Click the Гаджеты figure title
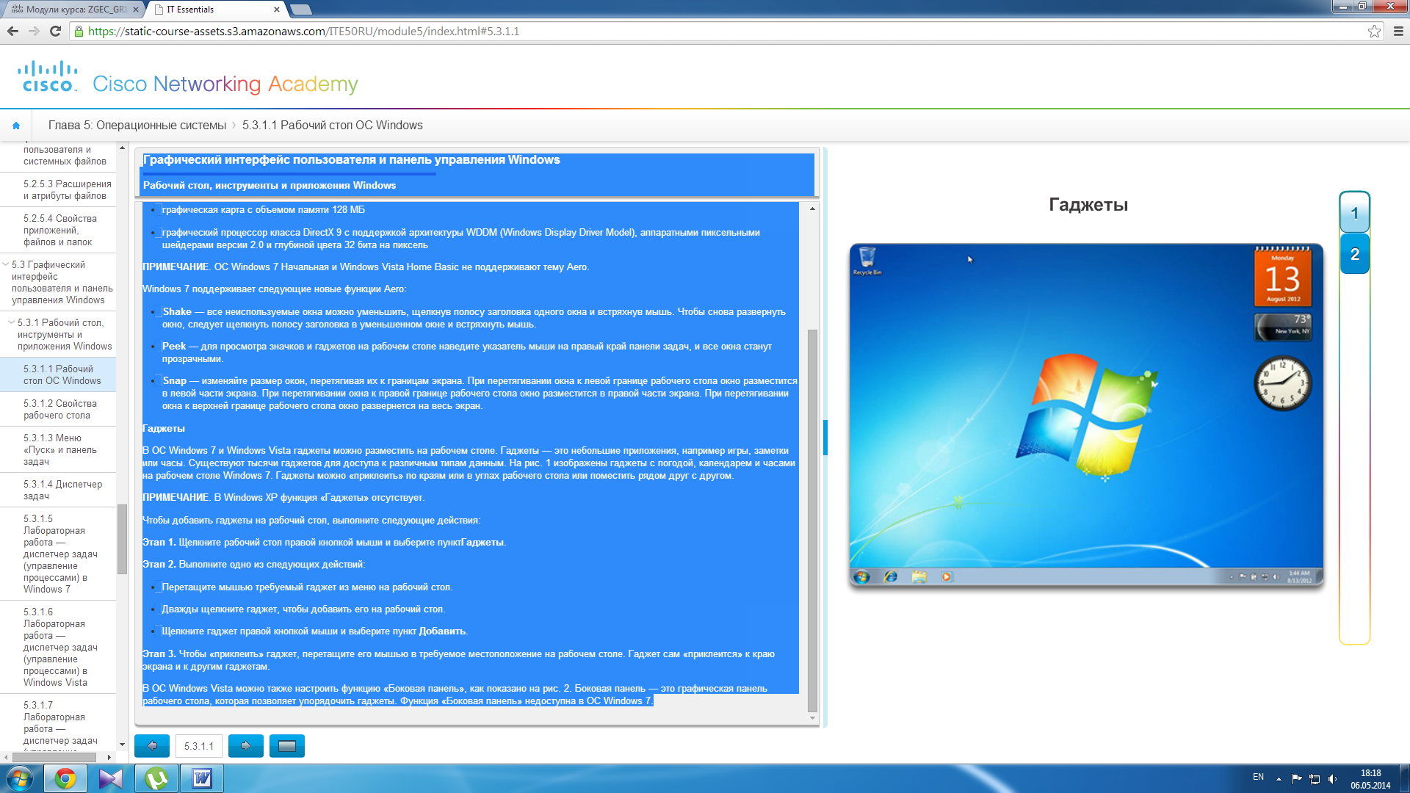 click(x=1088, y=205)
